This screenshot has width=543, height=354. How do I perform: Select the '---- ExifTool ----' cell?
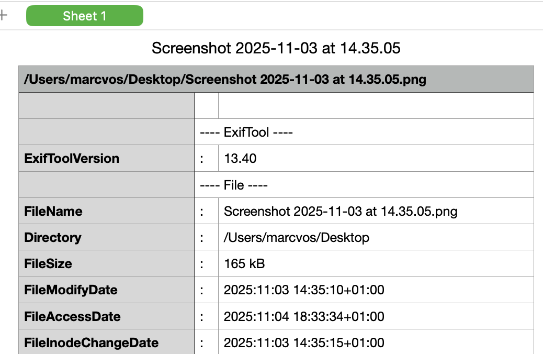click(247, 132)
